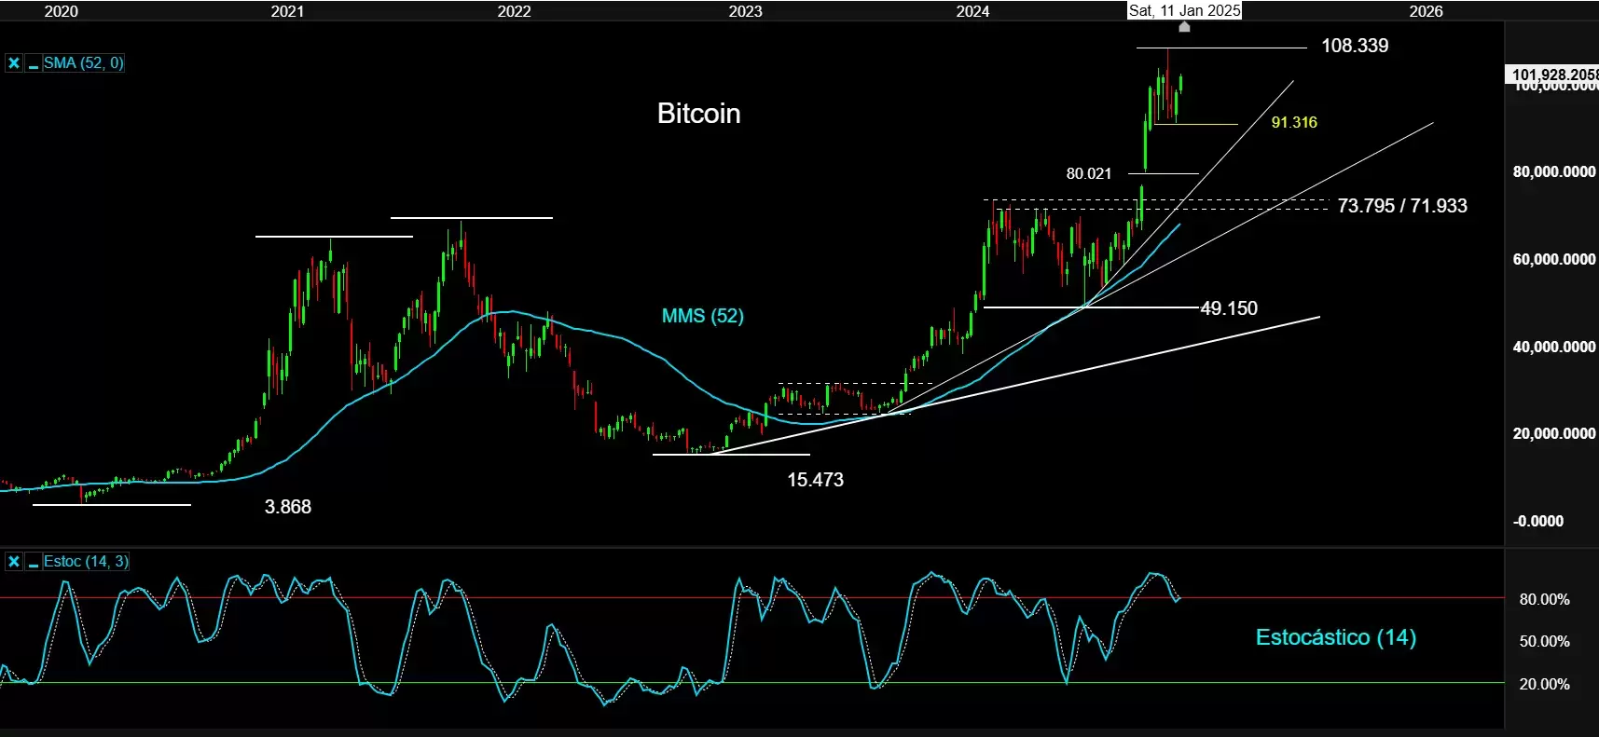The image size is (1599, 737).
Task: Select the Estocástico (14) annotation text
Action: point(1336,637)
